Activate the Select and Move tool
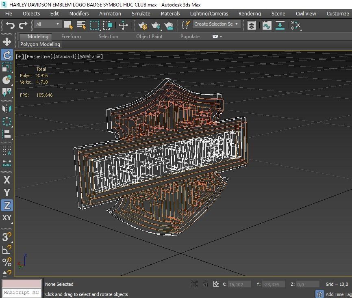352x298 pixels. click(x=7, y=42)
